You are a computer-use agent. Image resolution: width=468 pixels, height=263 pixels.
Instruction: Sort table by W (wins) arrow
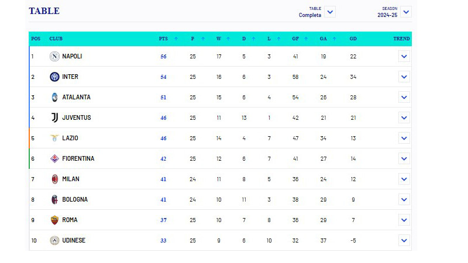(x=228, y=39)
